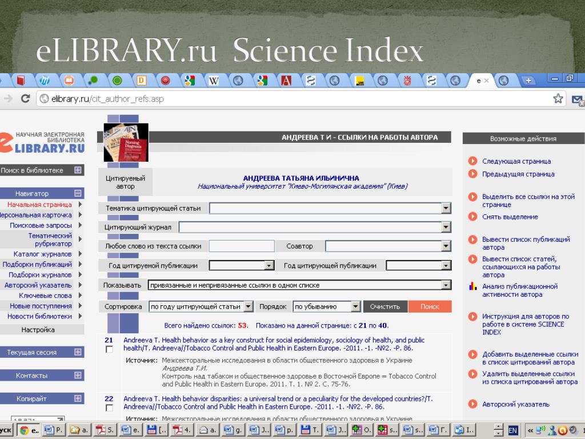Open Цитирующий журнал dropdown
This screenshot has height=439, width=585.
click(446, 227)
